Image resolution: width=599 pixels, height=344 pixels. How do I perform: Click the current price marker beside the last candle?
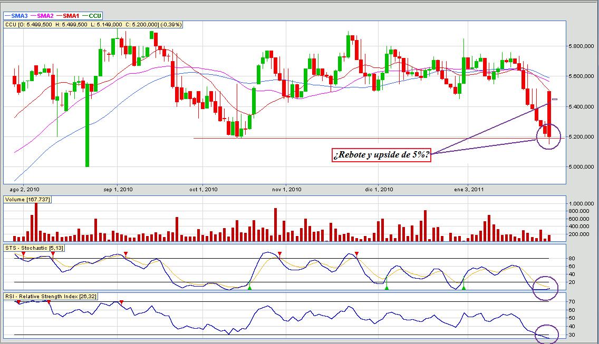555,99
